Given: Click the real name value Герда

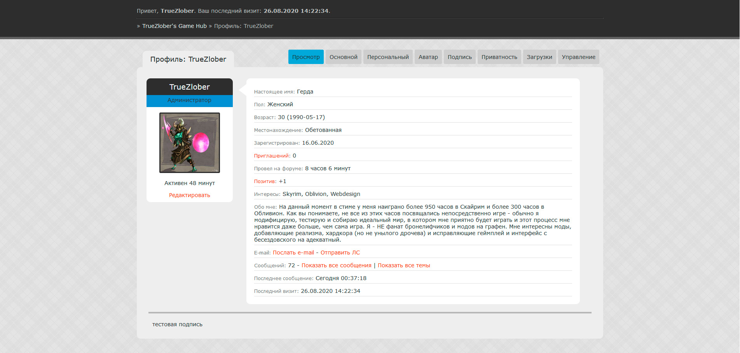Looking at the screenshot, I should (305, 92).
